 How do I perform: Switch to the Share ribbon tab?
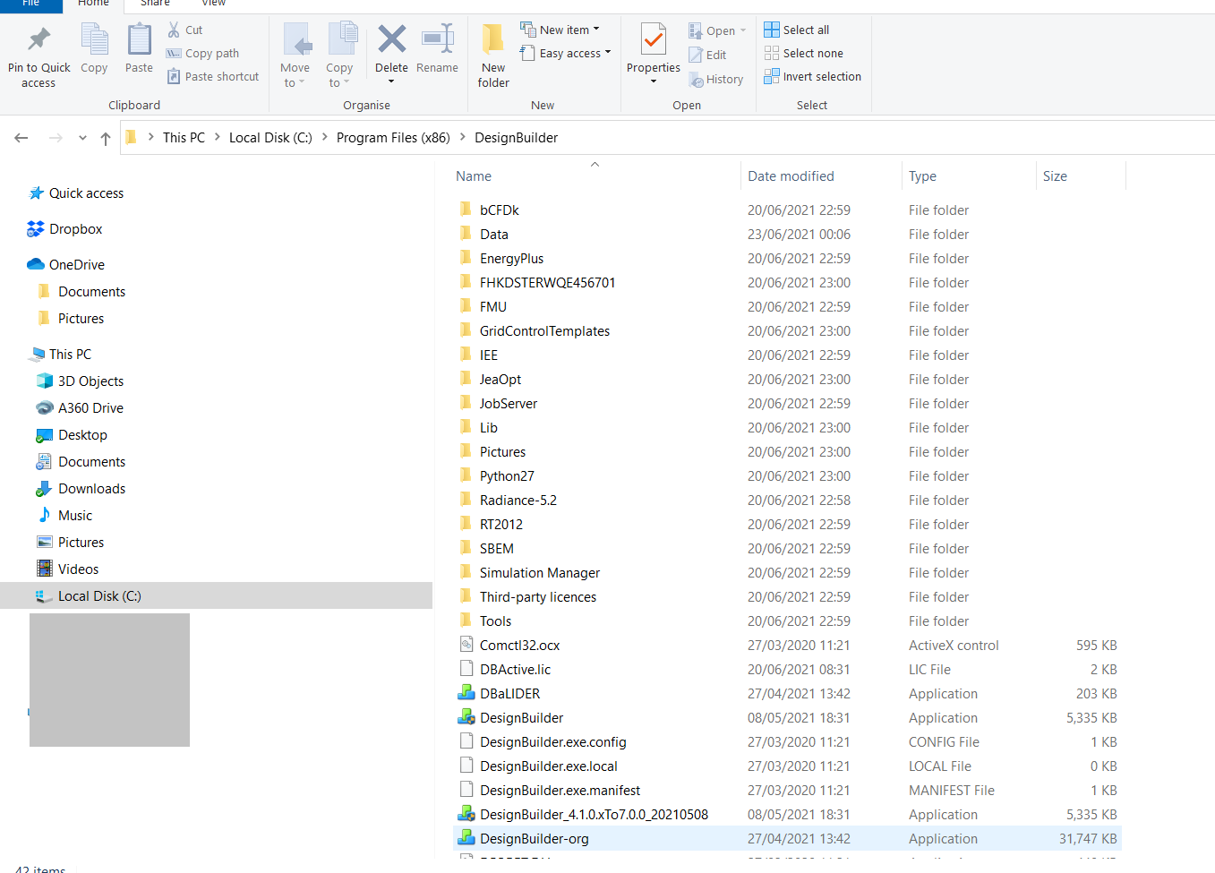pos(155,4)
